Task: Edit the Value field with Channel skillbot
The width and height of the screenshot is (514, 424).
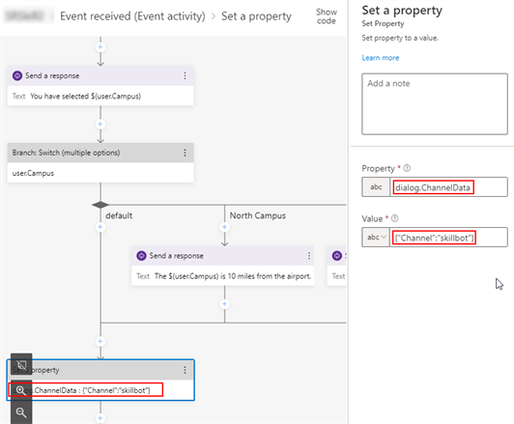Action: click(x=448, y=238)
